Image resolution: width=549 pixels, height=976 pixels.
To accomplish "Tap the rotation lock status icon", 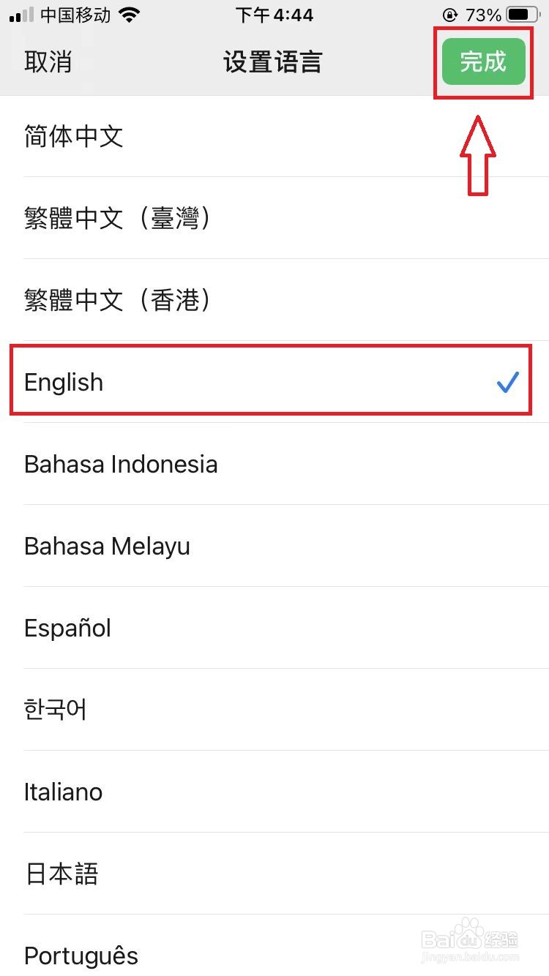I will point(449,15).
